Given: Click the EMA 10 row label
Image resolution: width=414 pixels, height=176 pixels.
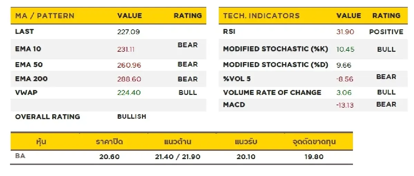Looking at the screenshot, I should [28, 49].
